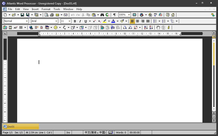This screenshot has width=218, height=136.
Task: Open the Edit menu
Action: click(x=17, y=9)
